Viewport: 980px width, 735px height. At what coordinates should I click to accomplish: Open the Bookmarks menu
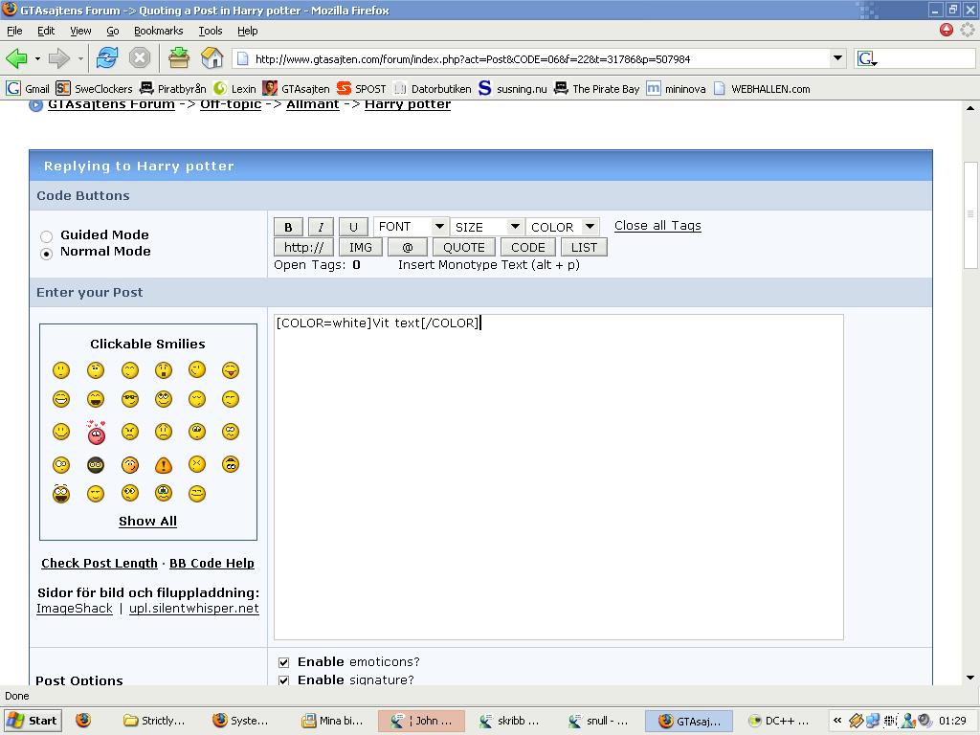point(158,31)
